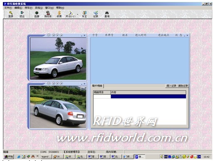Expand the arrow next to 开(01-1)
This screenshot has height=161, width=214.
tap(78, 14)
